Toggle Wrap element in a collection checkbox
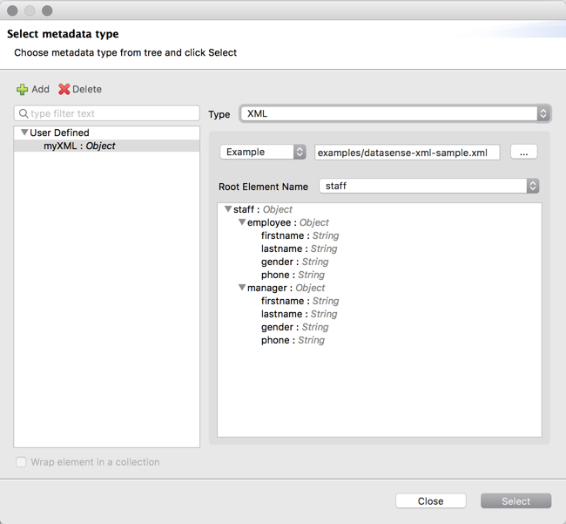 click(x=22, y=462)
